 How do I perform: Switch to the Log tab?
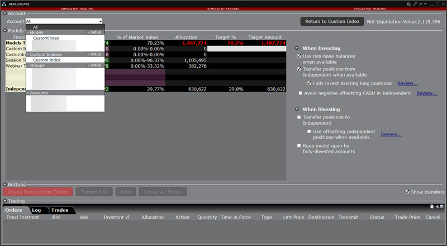click(36, 210)
